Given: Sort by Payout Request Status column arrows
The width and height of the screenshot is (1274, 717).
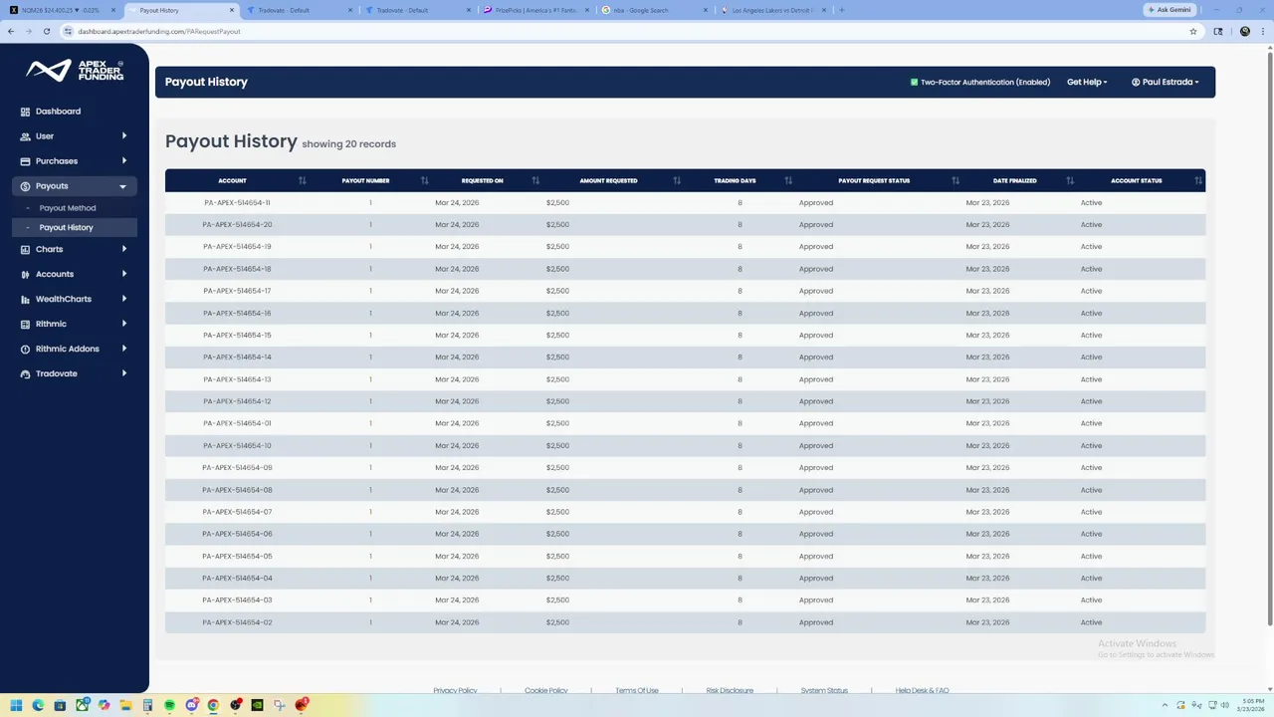Looking at the screenshot, I should coord(955,180).
